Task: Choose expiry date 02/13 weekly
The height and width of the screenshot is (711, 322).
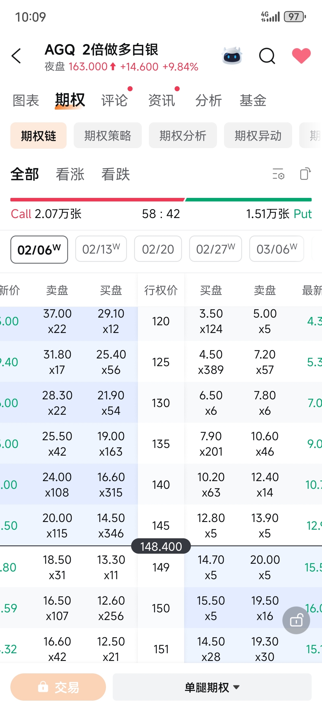Action: 101,249
